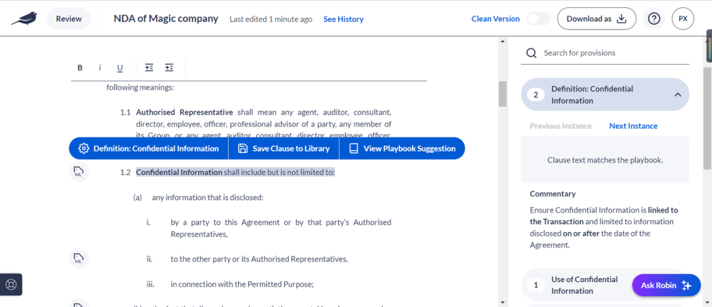712x307 pixels.
Task: Click Definition: Confidential Information in blue toolbar
Action: [x=149, y=148]
